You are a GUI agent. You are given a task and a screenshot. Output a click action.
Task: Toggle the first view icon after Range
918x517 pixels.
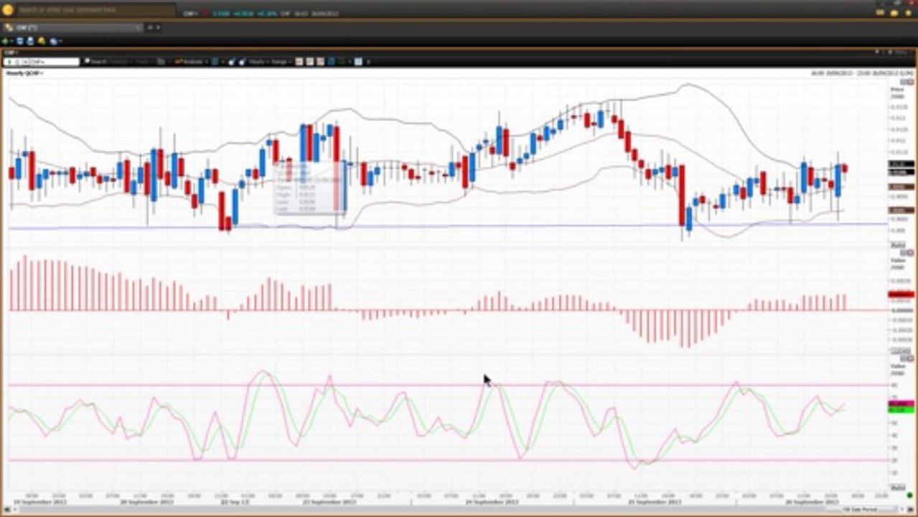click(x=299, y=62)
